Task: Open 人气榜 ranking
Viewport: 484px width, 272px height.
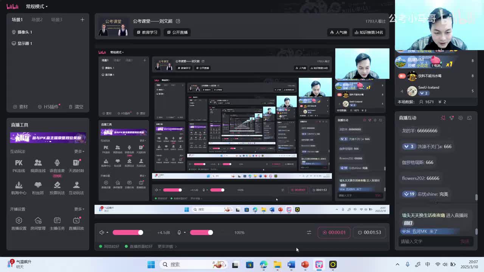Action: point(338,32)
